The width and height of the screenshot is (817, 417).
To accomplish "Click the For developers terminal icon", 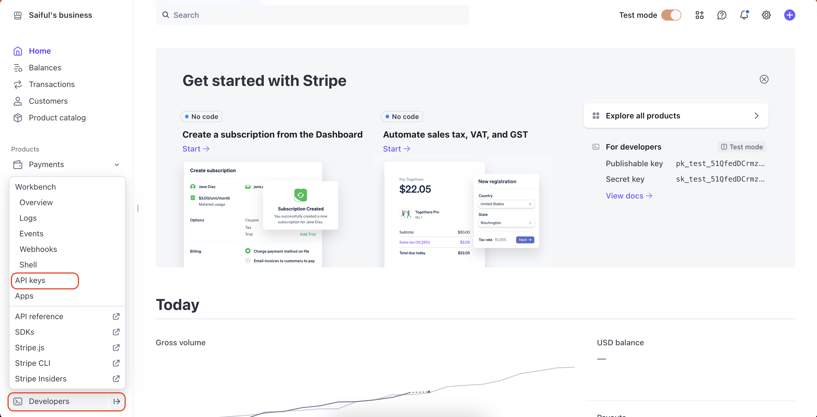I will [596, 147].
